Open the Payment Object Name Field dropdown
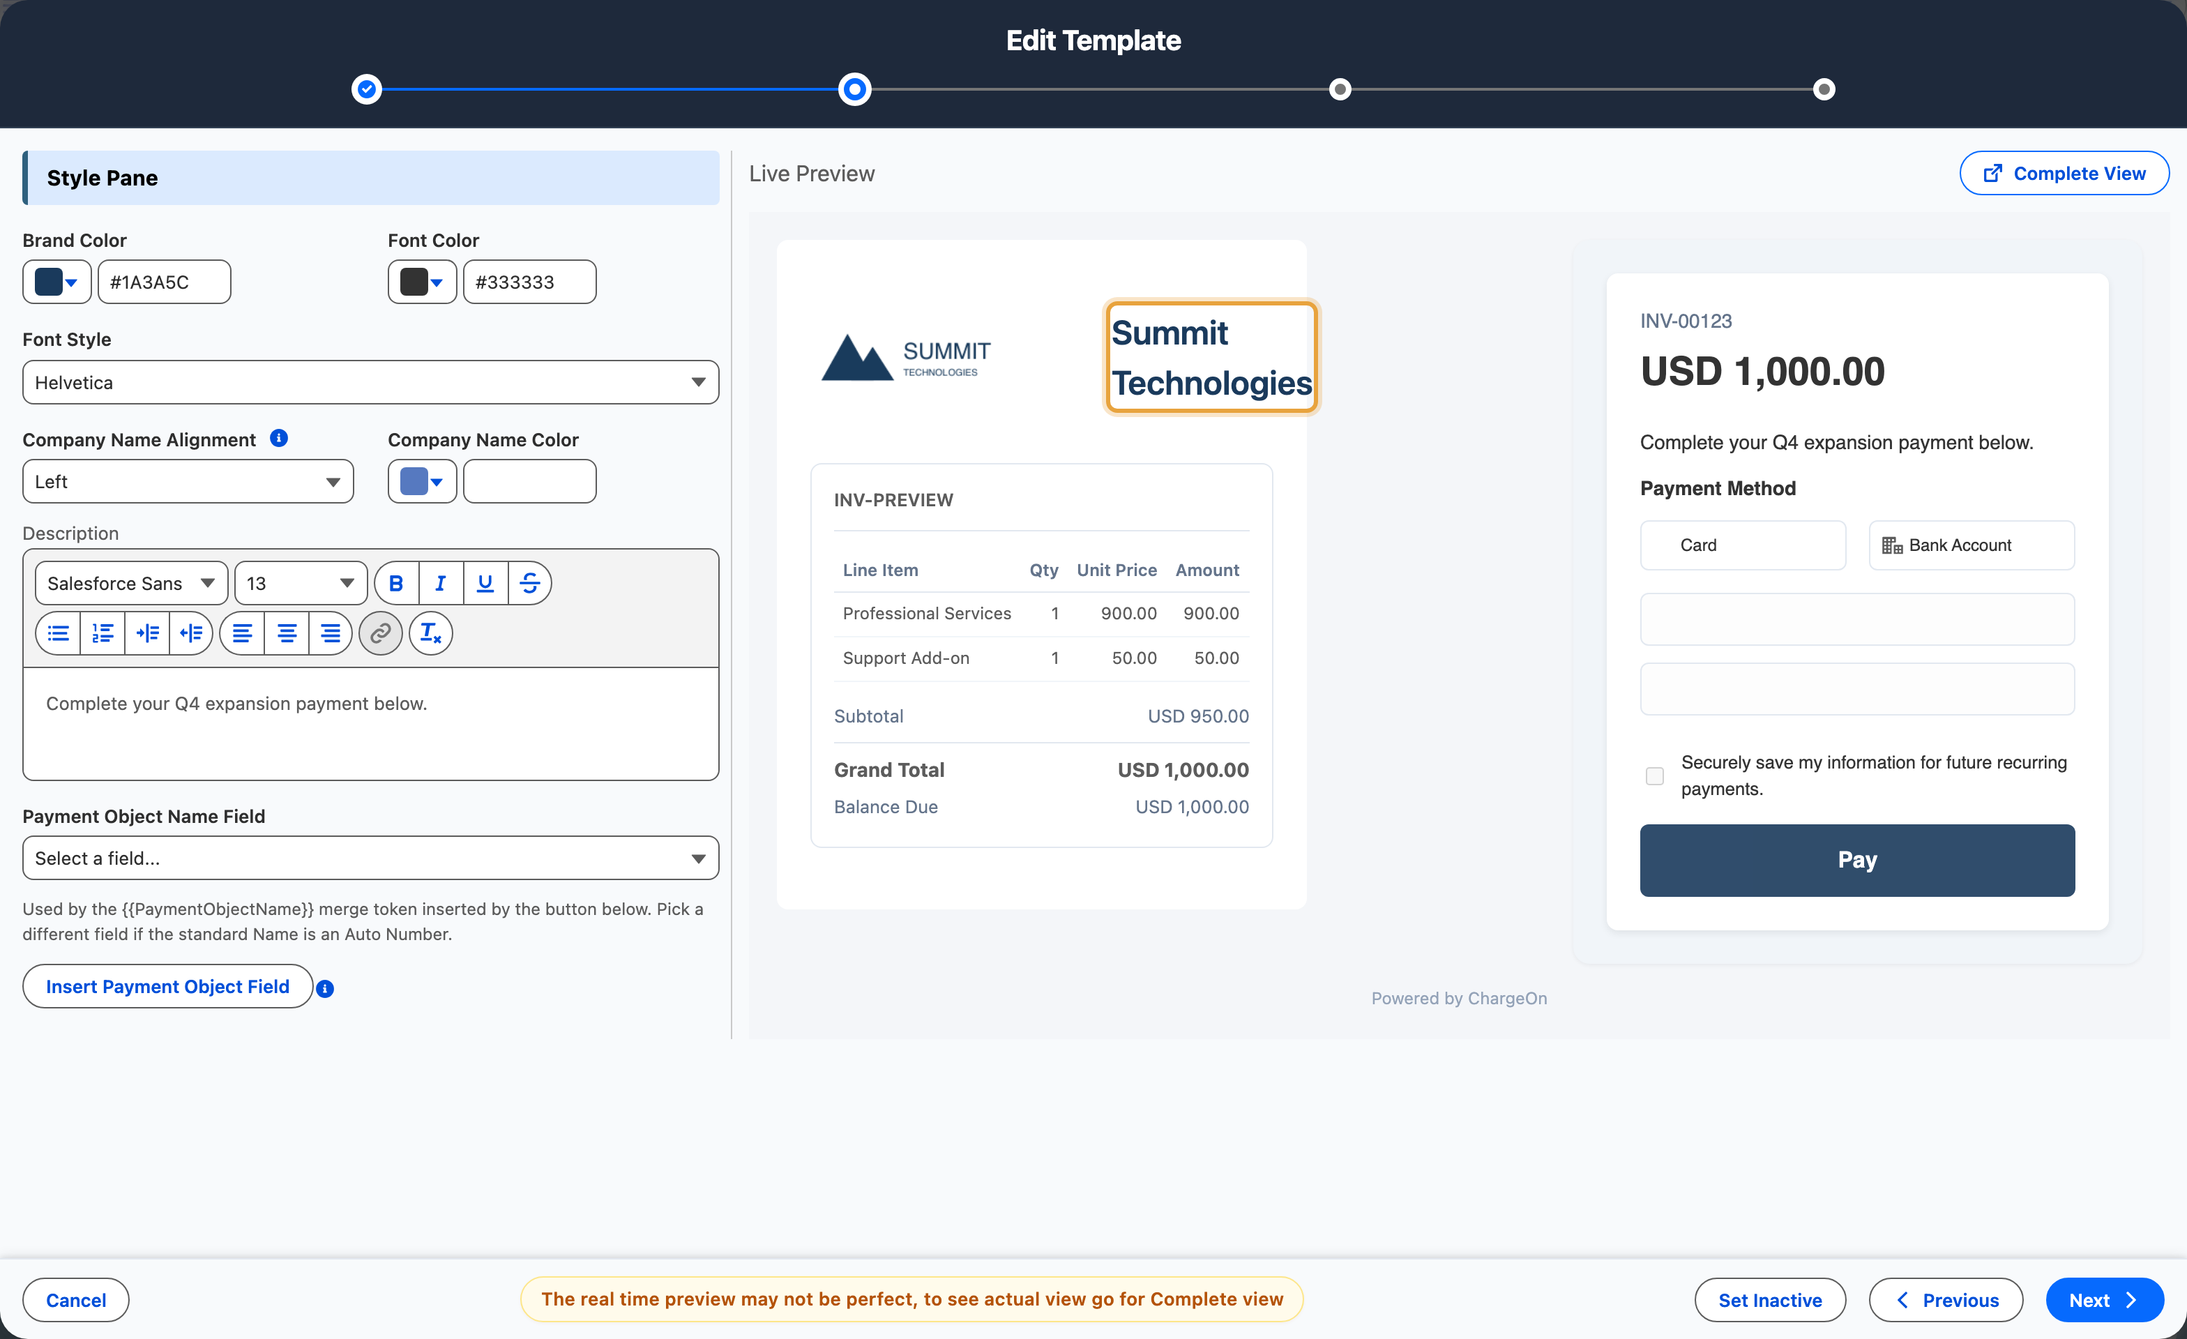2187x1339 pixels. (371, 858)
